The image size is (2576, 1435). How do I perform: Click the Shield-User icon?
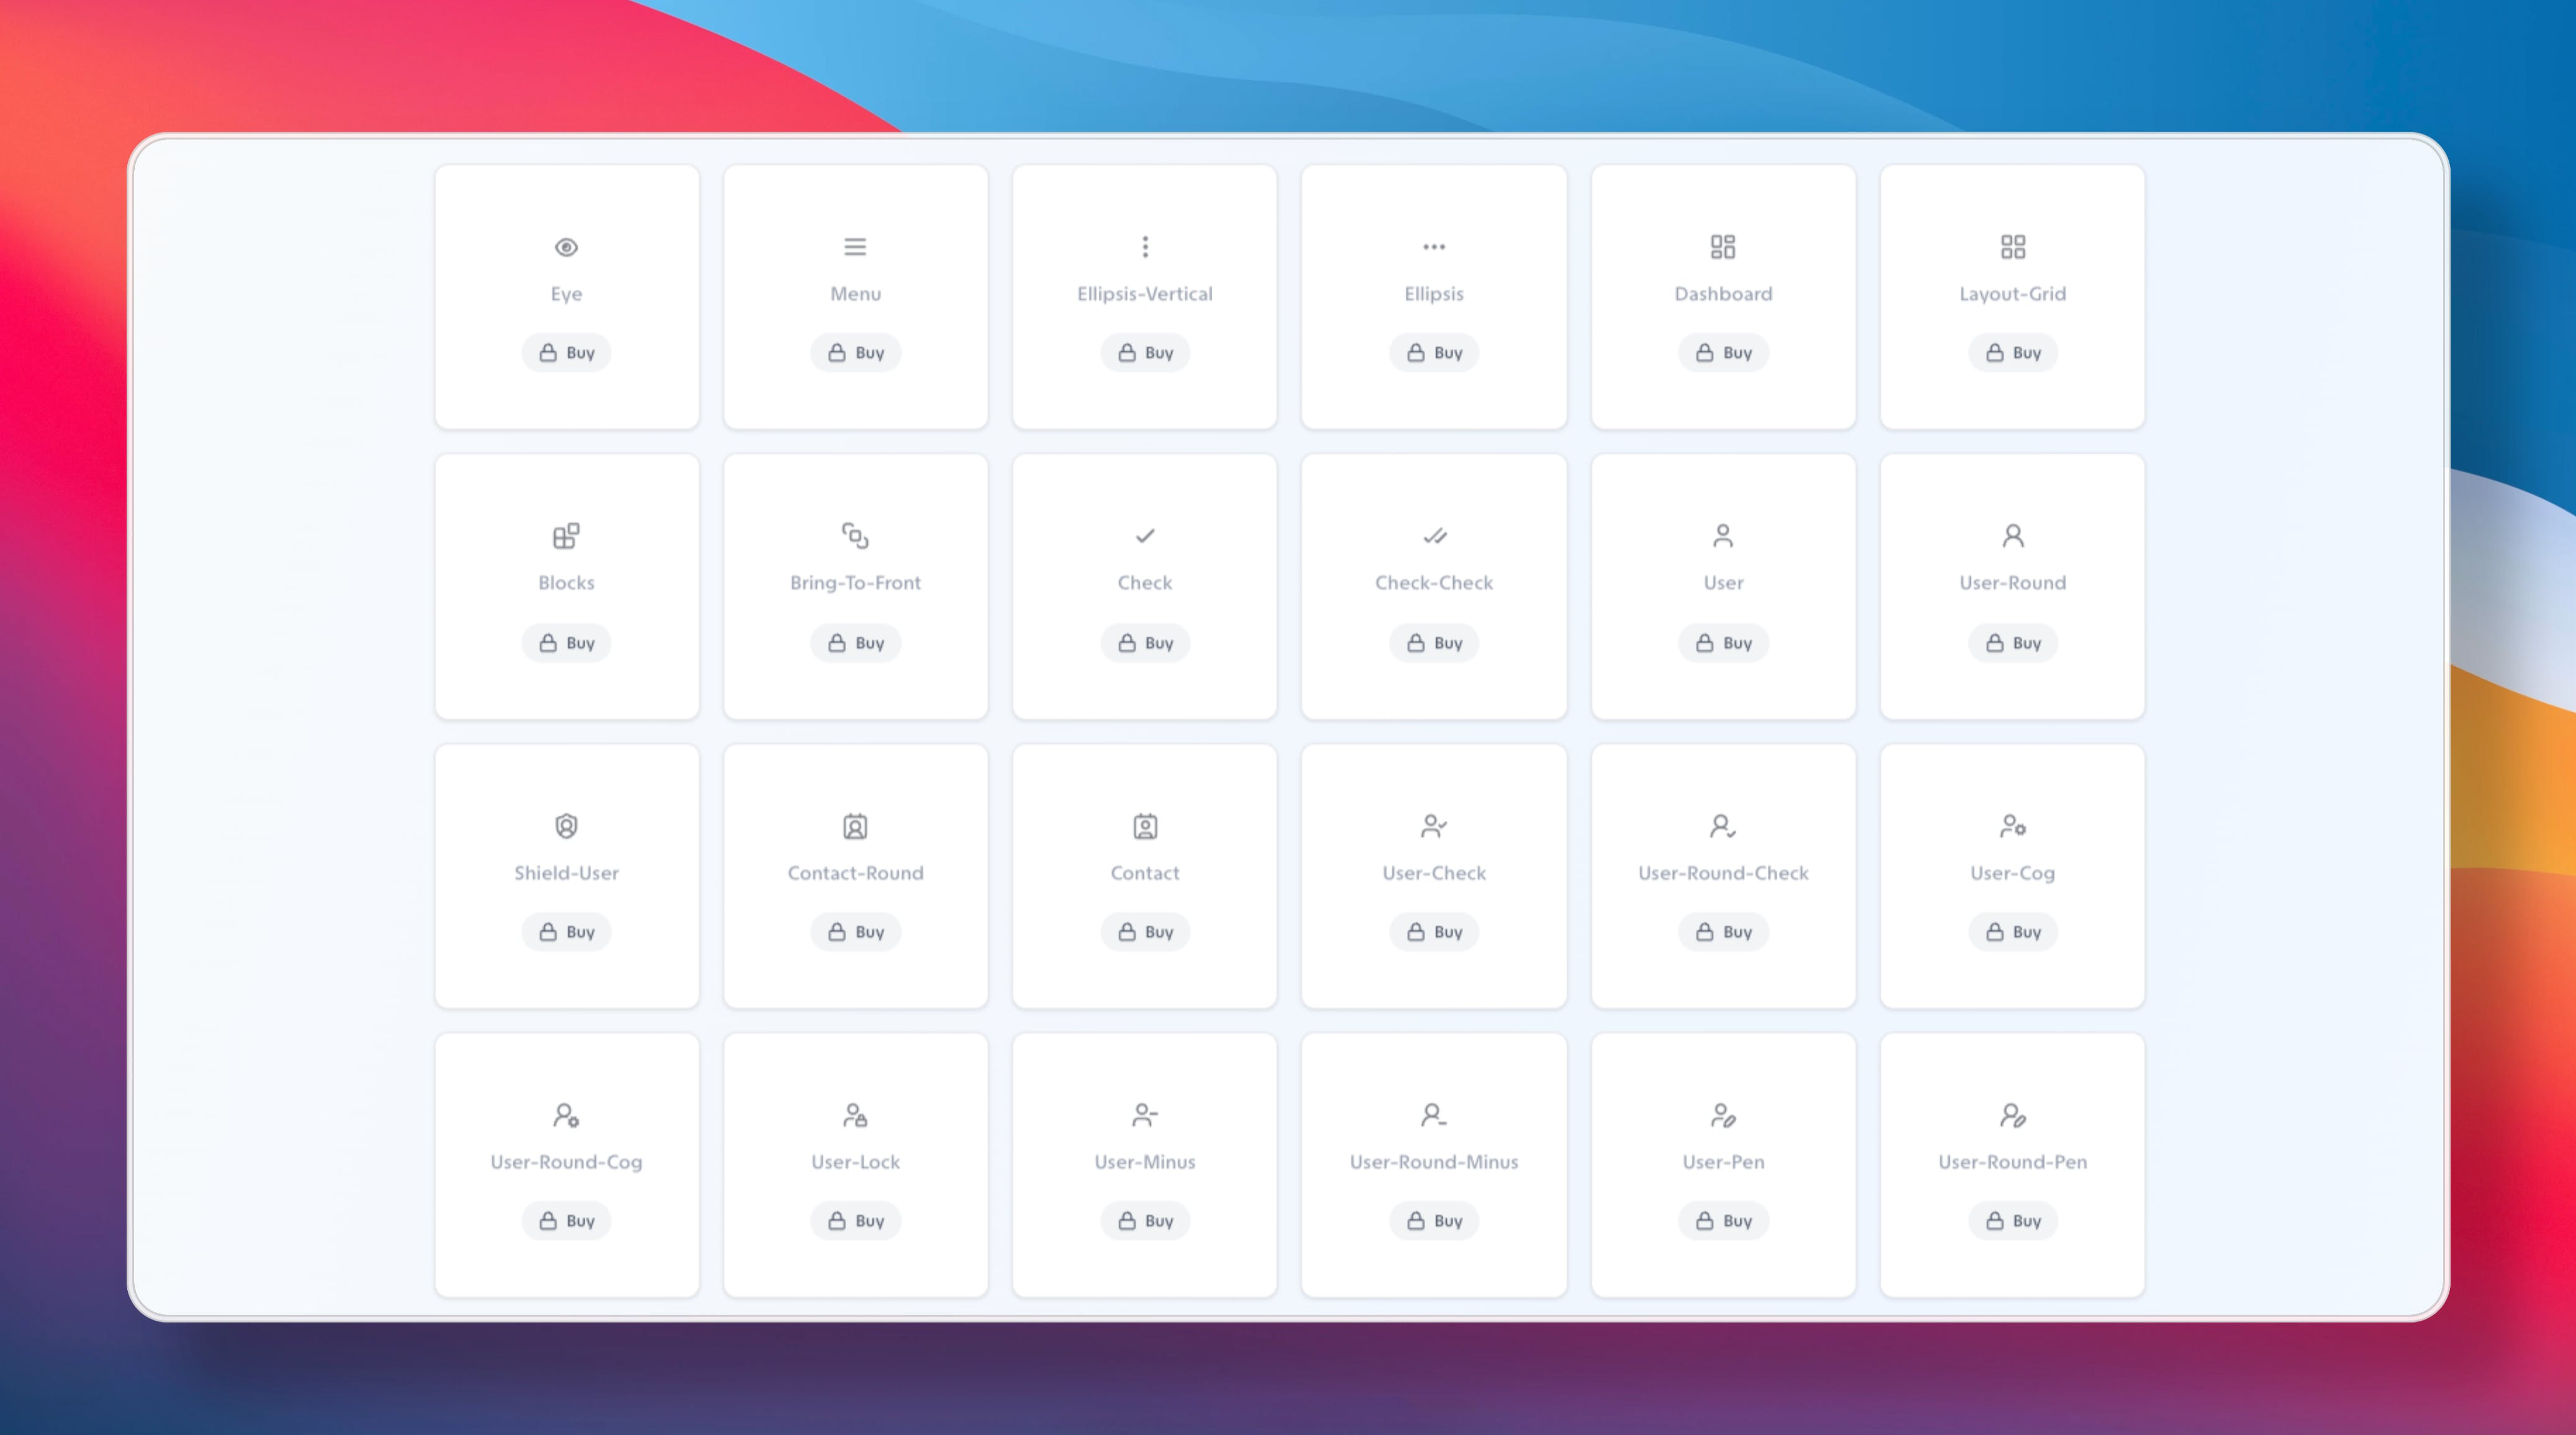566,826
